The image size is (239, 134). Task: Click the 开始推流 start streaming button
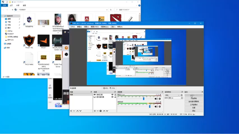pos(194,95)
